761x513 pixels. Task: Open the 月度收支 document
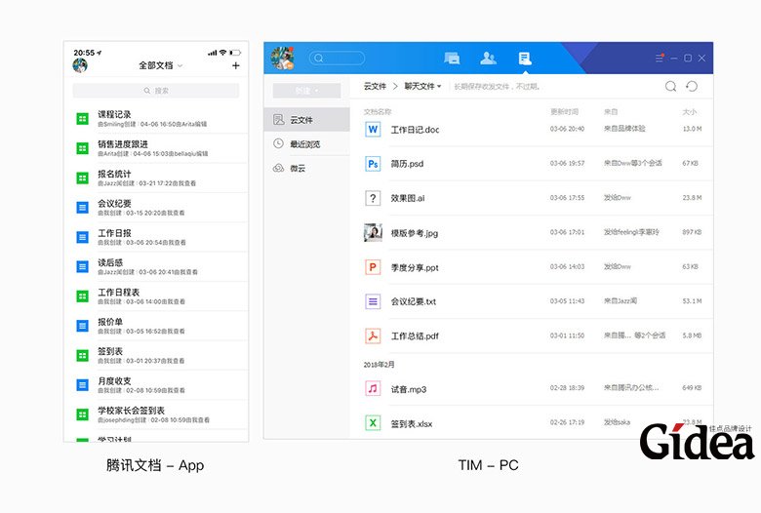(x=156, y=385)
